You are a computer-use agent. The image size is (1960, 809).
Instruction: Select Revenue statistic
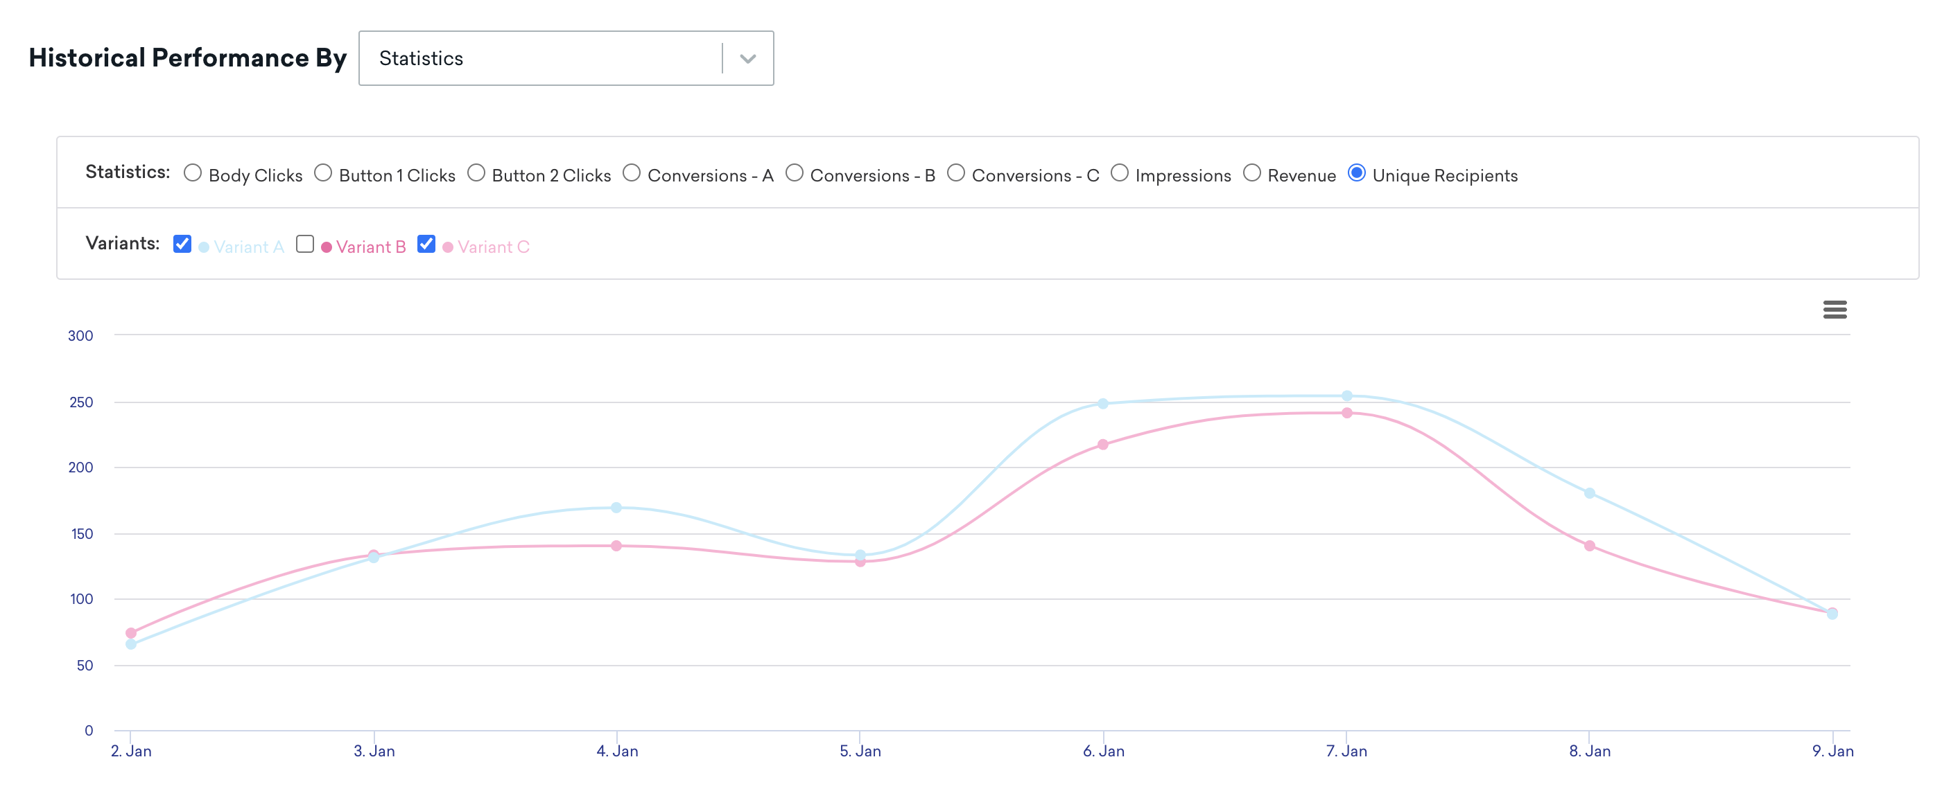click(1254, 174)
